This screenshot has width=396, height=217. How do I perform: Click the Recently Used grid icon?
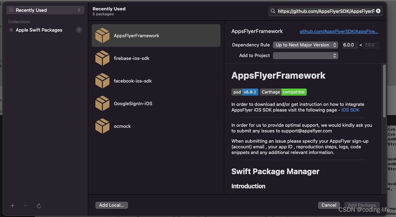click(x=11, y=10)
